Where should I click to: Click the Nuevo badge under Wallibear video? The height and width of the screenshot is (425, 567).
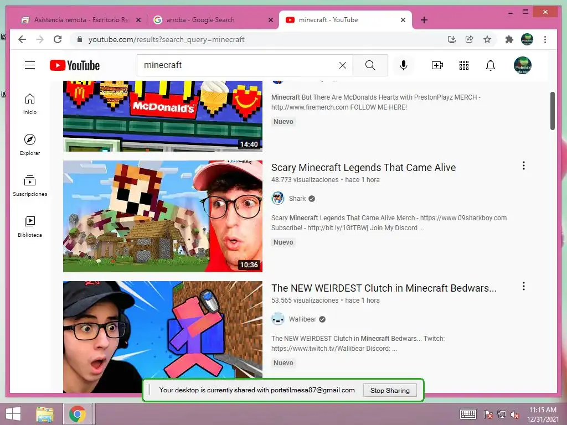[283, 363]
